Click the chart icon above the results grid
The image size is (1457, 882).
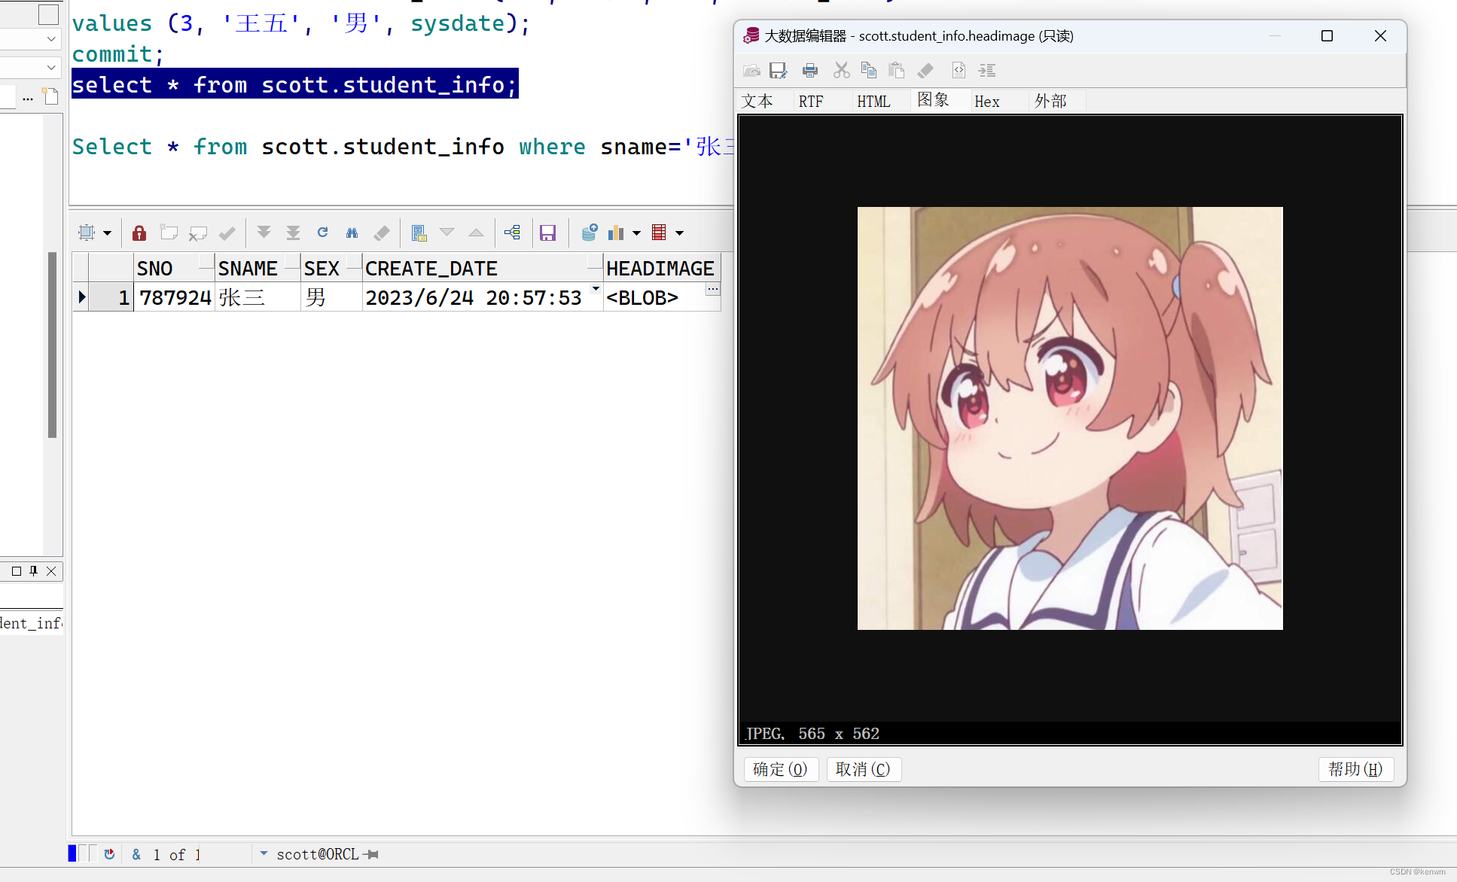[617, 232]
